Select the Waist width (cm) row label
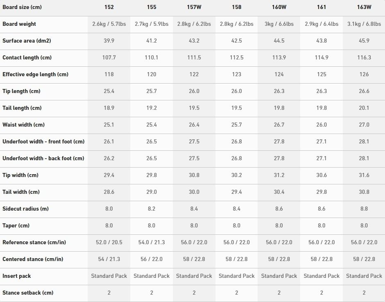The image size is (385, 302). coord(23,125)
